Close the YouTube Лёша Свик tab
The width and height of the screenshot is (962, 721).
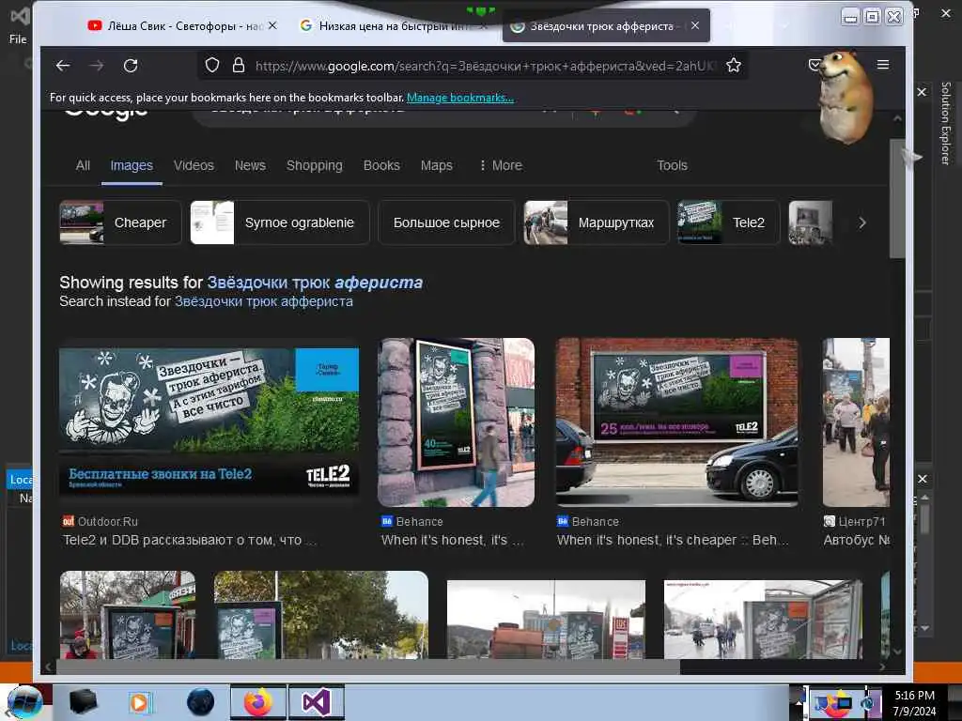pyautogui.click(x=272, y=25)
